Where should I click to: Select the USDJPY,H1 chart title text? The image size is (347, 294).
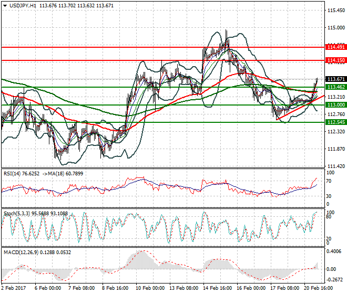23,6
